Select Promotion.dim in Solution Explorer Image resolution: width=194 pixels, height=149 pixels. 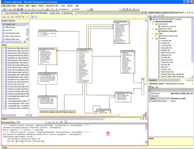coord(166,41)
